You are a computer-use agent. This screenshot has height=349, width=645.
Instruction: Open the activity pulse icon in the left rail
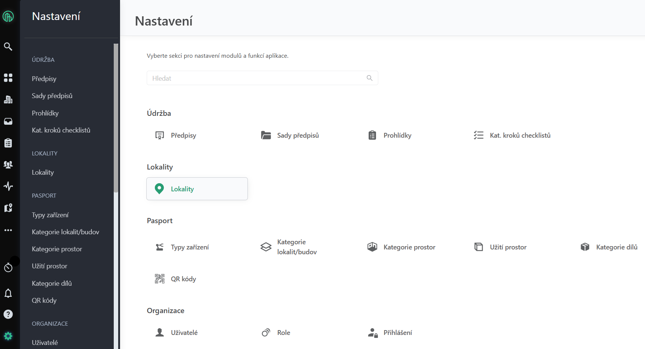(8, 186)
